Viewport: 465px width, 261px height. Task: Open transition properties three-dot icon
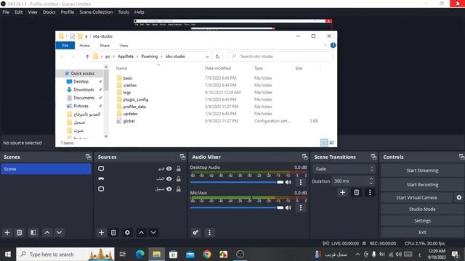point(370,192)
